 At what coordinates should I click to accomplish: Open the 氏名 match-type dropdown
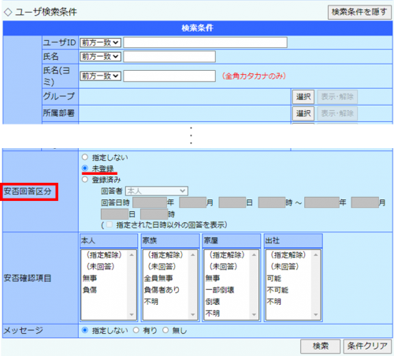(100, 57)
